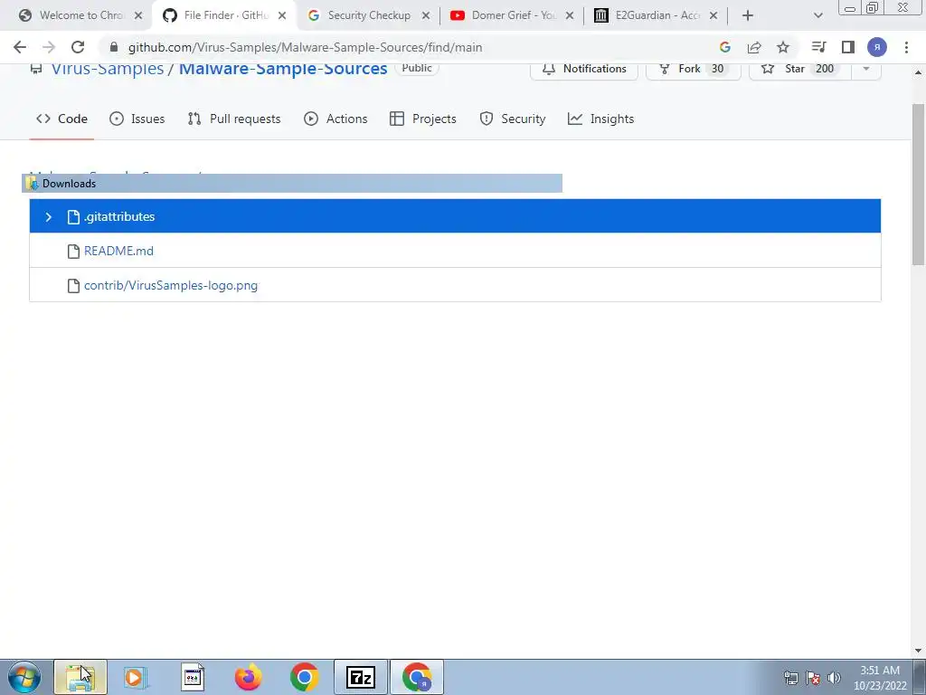Switch to the Security Checkup tab

pyautogui.click(x=369, y=15)
